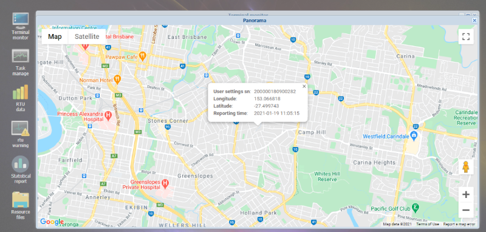Open the Statistical report icon
This screenshot has width=486, height=232.
[x=21, y=169]
